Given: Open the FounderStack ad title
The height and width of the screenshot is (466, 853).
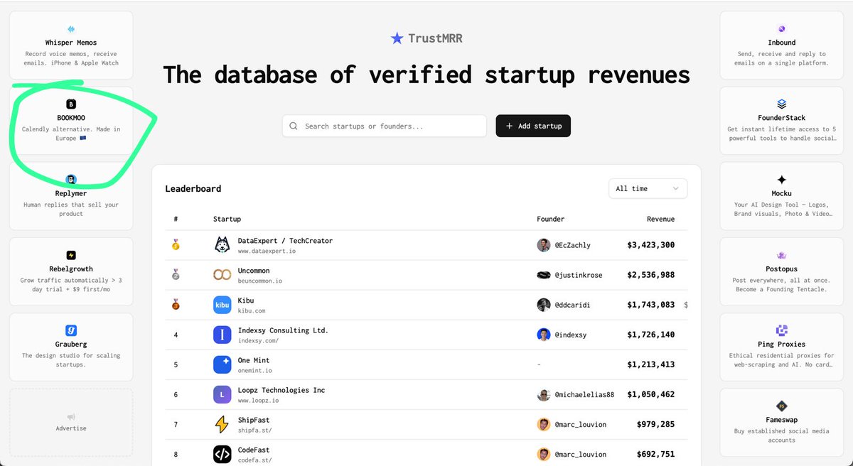Looking at the screenshot, I should point(782,118).
